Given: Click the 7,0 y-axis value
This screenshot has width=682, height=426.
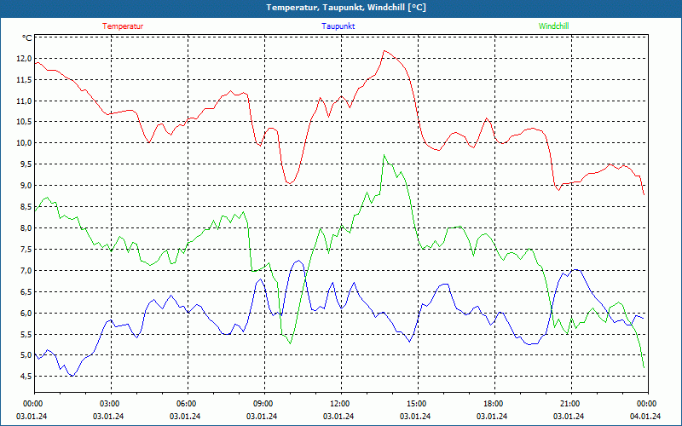Looking at the screenshot, I should tap(26, 271).
